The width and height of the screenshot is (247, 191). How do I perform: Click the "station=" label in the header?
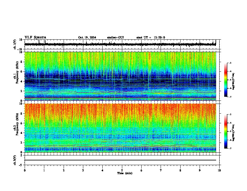coord(113,37)
